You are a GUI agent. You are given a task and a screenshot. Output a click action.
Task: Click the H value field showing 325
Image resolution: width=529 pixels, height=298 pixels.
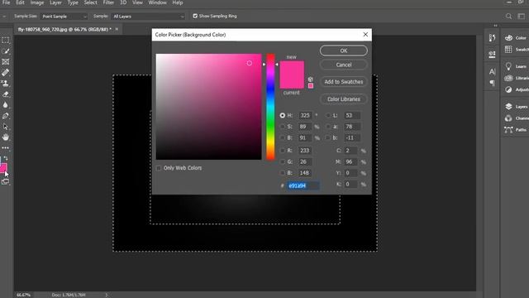click(x=305, y=115)
